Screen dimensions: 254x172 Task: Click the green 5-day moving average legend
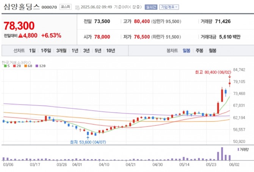[6, 66]
